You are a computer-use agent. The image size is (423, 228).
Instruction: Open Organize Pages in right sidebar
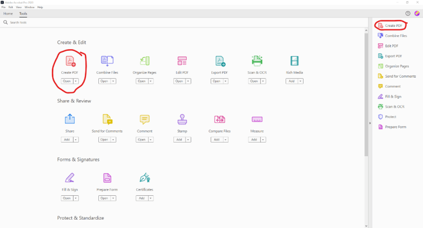[393, 66]
